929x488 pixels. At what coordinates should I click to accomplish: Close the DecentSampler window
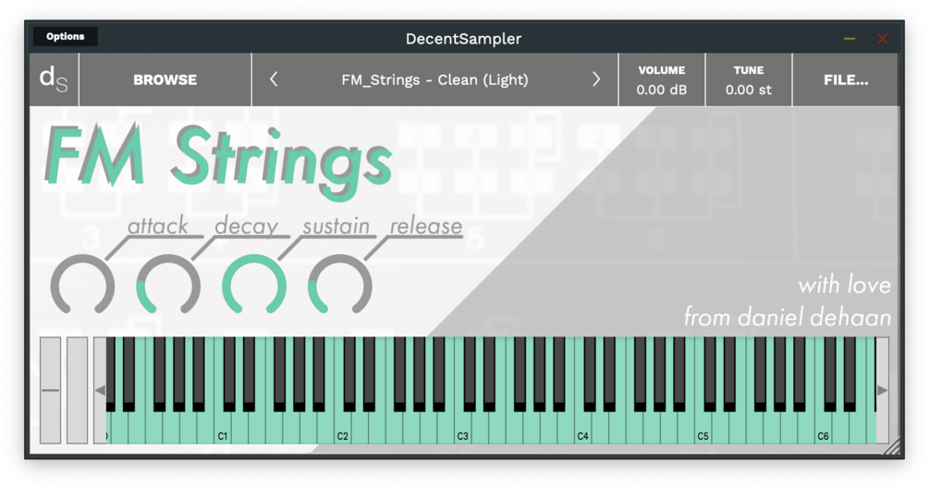[x=882, y=39]
